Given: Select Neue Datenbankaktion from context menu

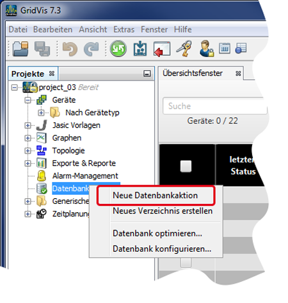Looking at the screenshot, I should (x=155, y=196).
